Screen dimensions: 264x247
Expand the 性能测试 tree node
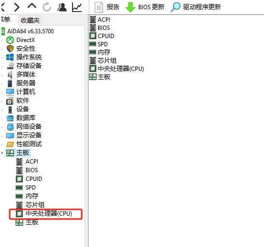[2, 144]
